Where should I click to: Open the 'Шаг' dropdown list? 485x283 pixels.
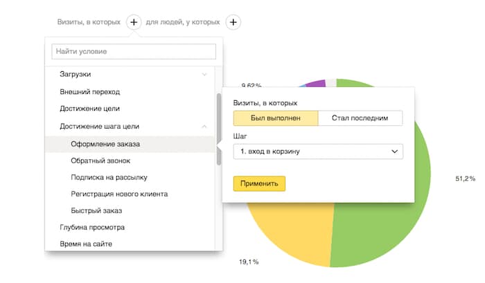pyautogui.click(x=318, y=151)
